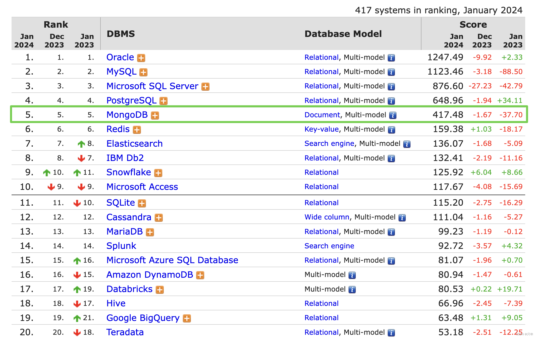Open the multi-model info icon in MongoDB row
537x338 pixels.
click(393, 116)
